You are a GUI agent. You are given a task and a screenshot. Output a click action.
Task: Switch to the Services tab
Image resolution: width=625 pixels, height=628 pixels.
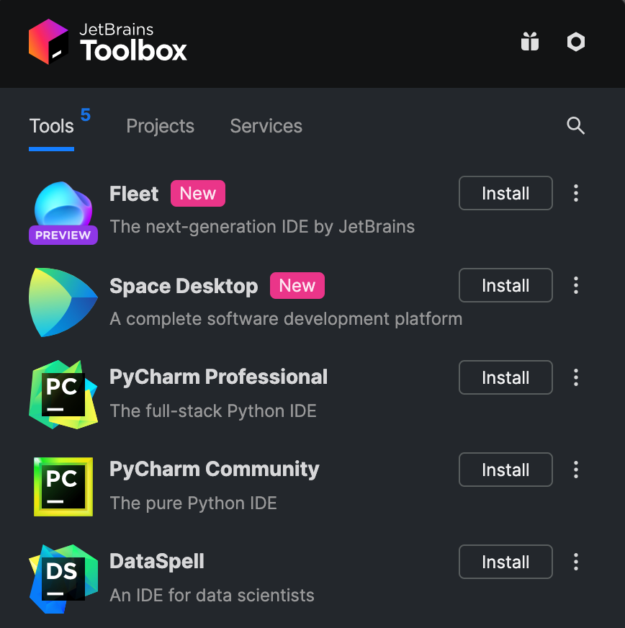pyautogui.click(x=266, y=125)
